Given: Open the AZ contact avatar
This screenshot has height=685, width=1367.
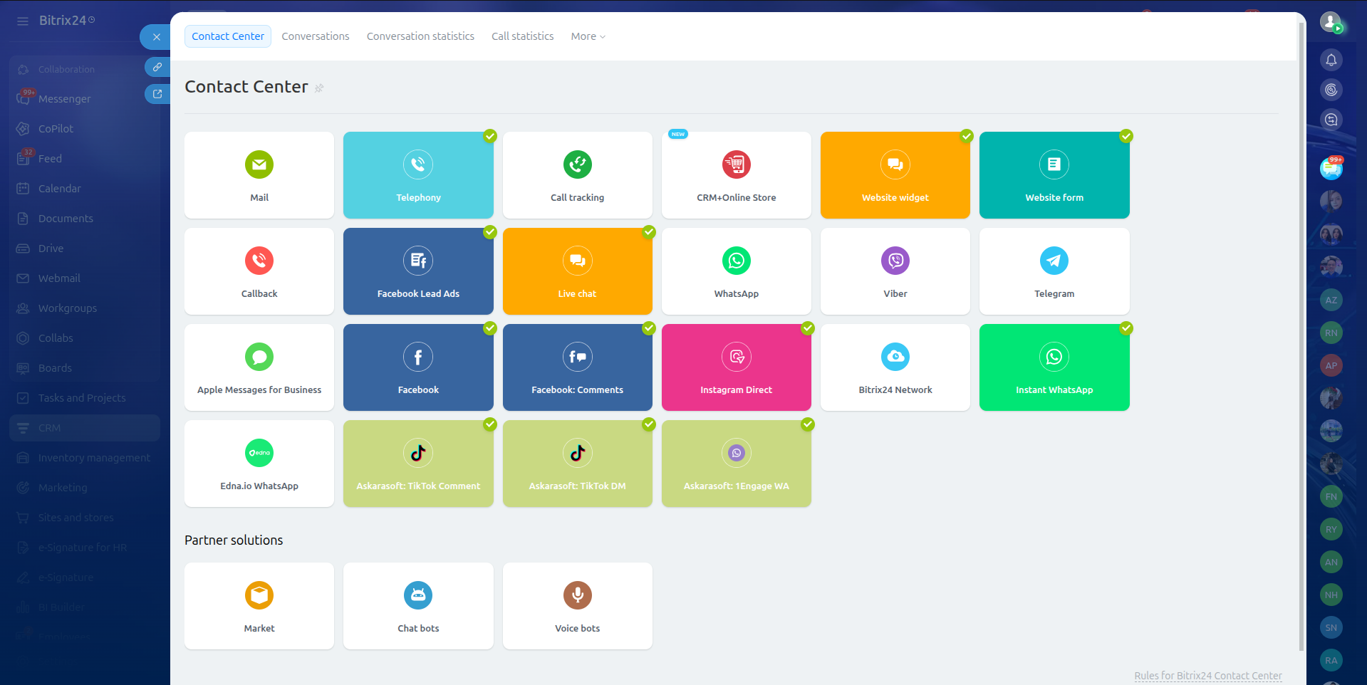Looking at the screenshot, I should (1331, 300).
